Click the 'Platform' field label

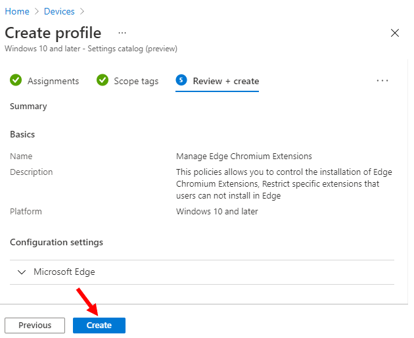click(26, 212)
